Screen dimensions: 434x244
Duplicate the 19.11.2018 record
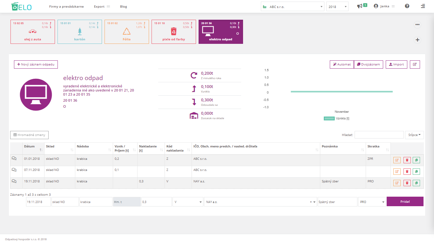[416, 183]
